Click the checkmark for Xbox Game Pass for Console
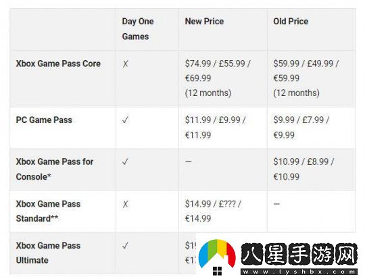The height and width of the screenshot is (279, 365). [x=125, y=161]
